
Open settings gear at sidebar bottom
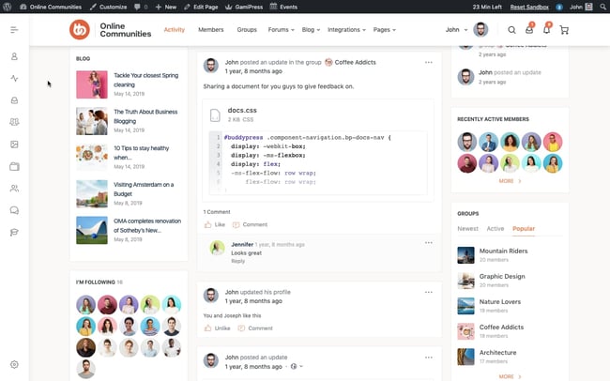(14, 364)
